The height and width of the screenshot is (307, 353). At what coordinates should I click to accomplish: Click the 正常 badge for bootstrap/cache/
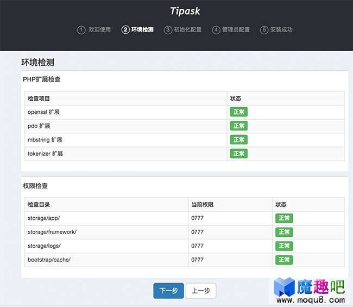click(284, 260)
